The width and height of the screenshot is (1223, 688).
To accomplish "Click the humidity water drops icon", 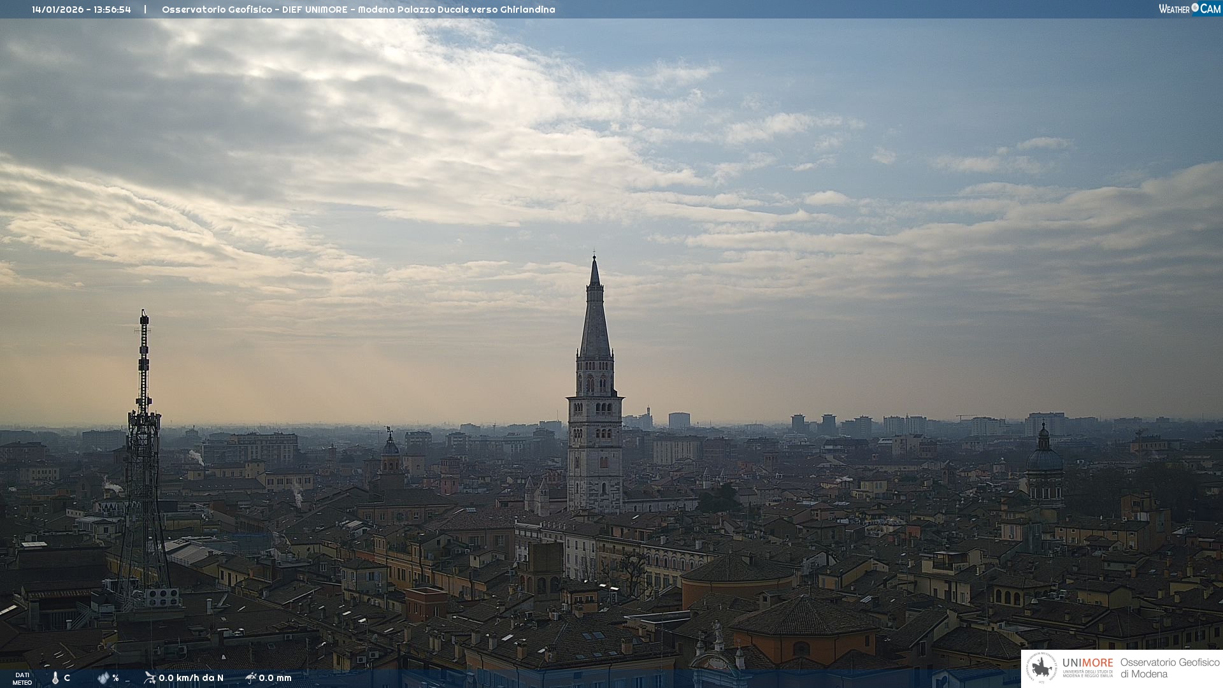I will tap(103, 678).
